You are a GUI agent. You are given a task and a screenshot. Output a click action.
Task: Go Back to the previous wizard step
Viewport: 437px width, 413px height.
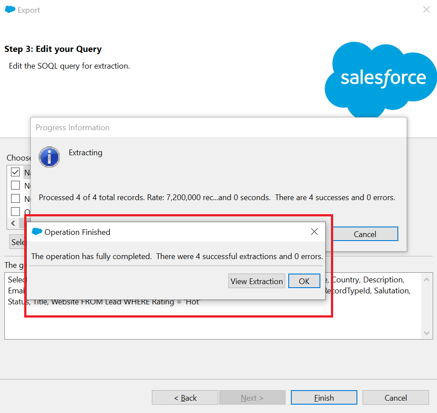coord(185,398)
